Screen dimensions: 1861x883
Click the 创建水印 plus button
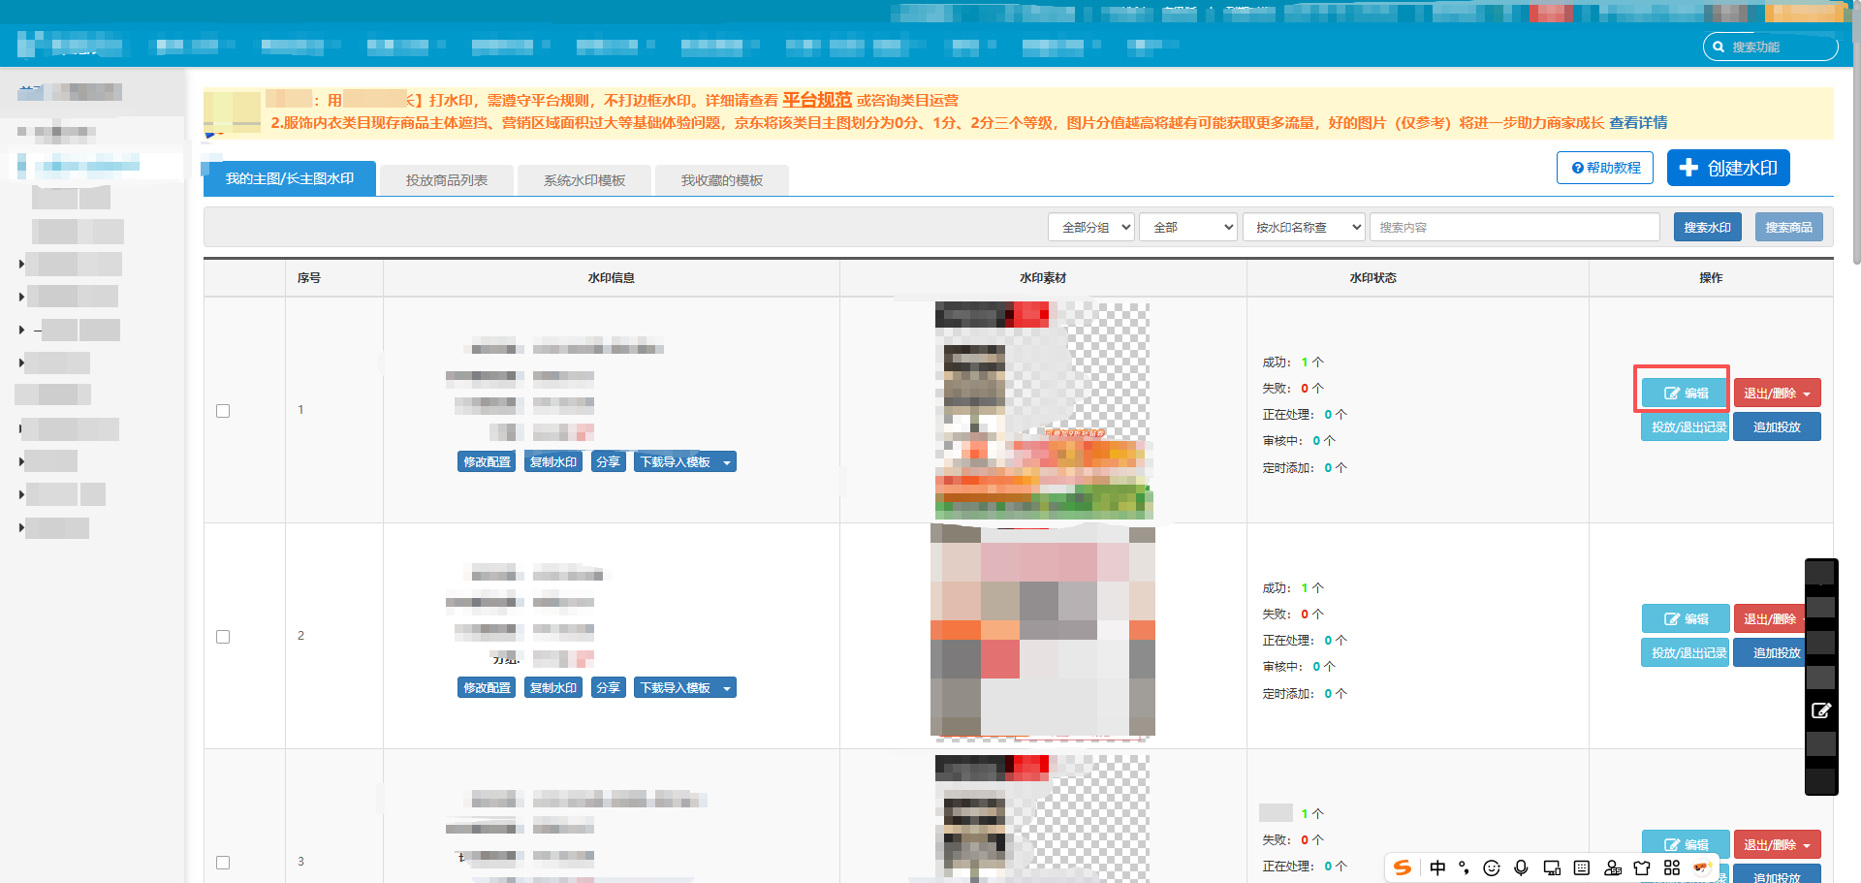pos(1728,168)
